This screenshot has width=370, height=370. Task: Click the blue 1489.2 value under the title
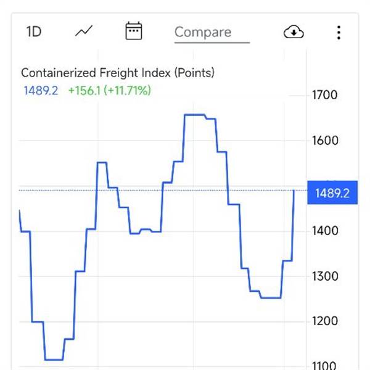point(41,91)
